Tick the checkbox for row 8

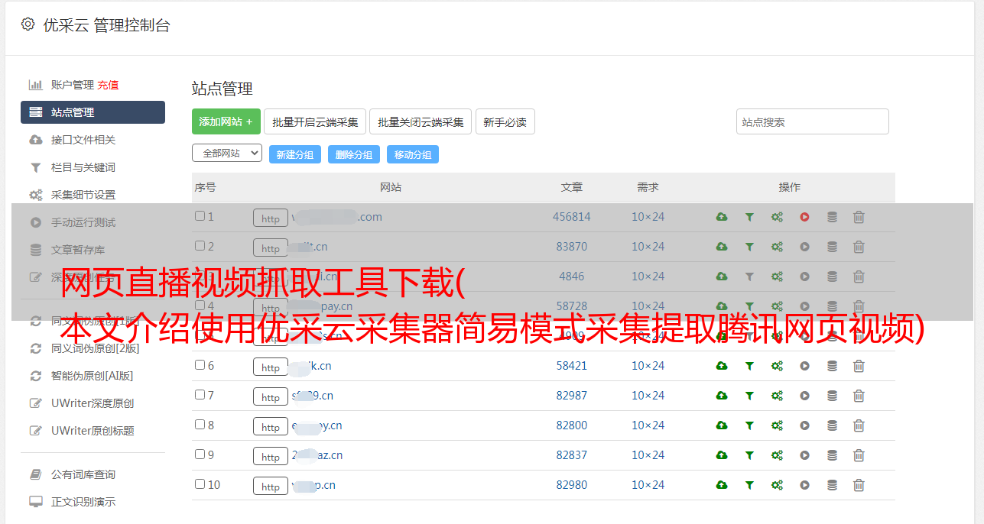pos(200,425)
